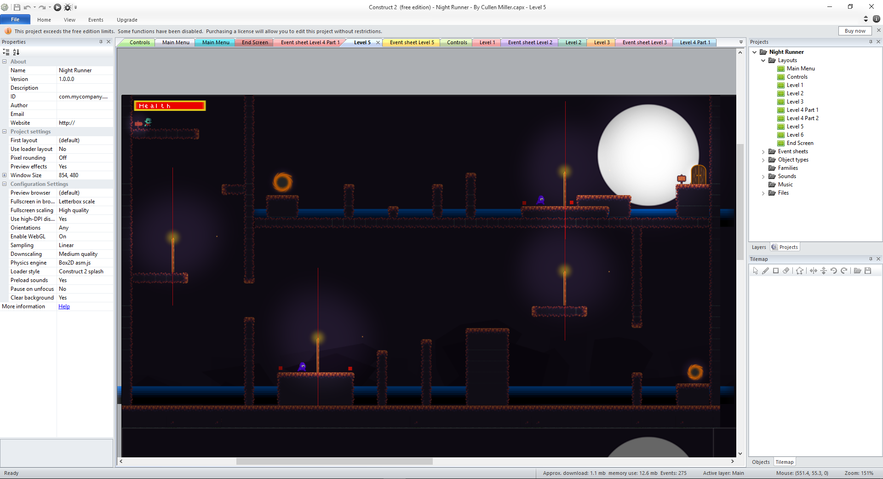
Task: Collapse the Project settings section
Action: click(4, 132)
